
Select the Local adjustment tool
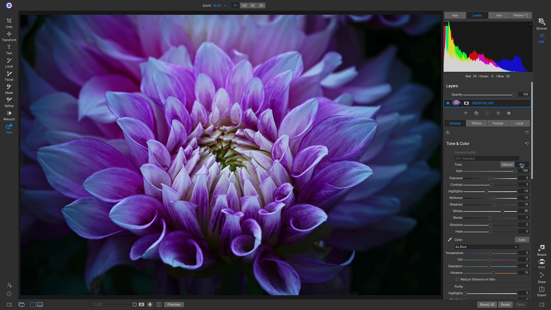(9, 63)
